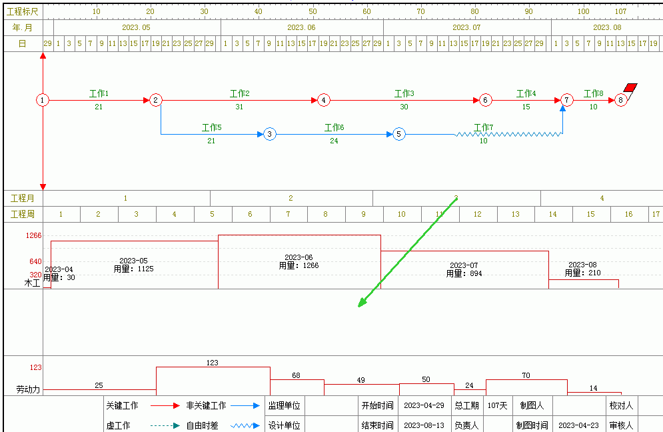Viewport: 663px width, 432px height.
Task: Select the 总工期 107天 cell
Action: pos(497,405)
